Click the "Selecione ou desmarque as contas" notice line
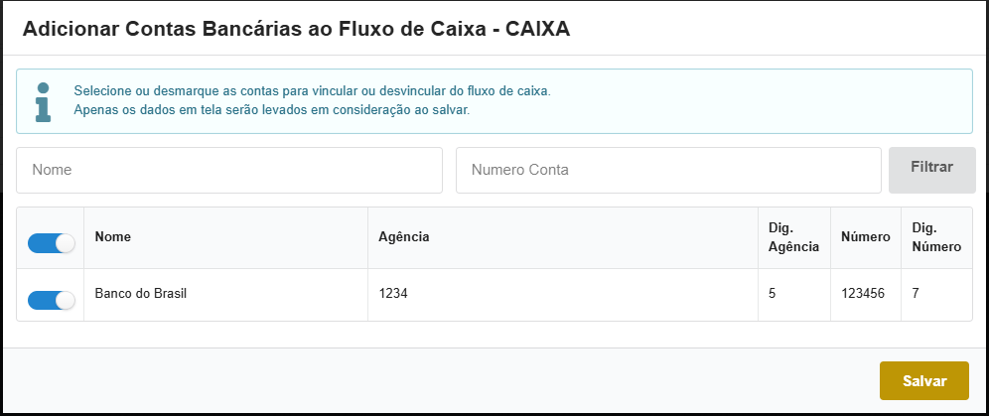The height and width of the screenshot is (416, 989). point(312,91)
